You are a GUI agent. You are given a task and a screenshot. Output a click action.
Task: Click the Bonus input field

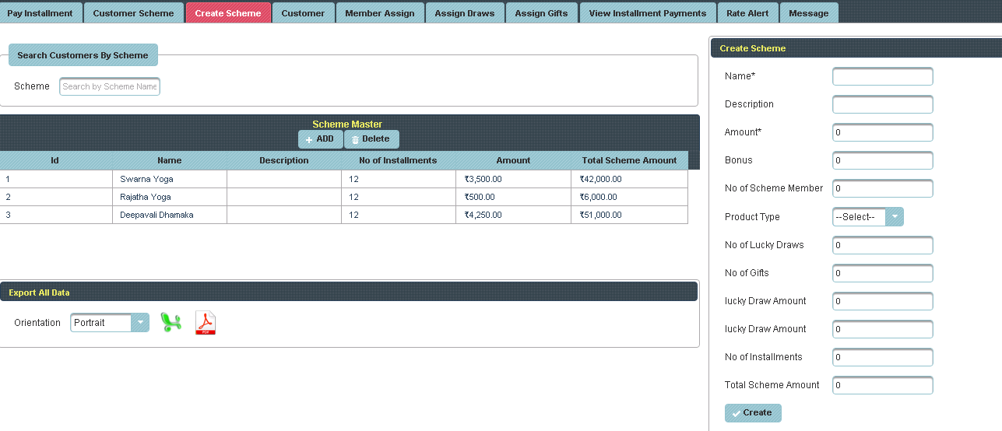[x=882, y=160]
